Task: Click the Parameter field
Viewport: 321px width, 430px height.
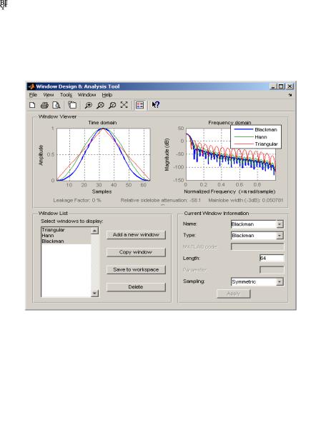Action: [x=272, y=270]
